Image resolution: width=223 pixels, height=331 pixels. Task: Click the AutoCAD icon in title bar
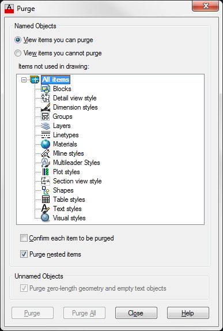tap(9, 9)
